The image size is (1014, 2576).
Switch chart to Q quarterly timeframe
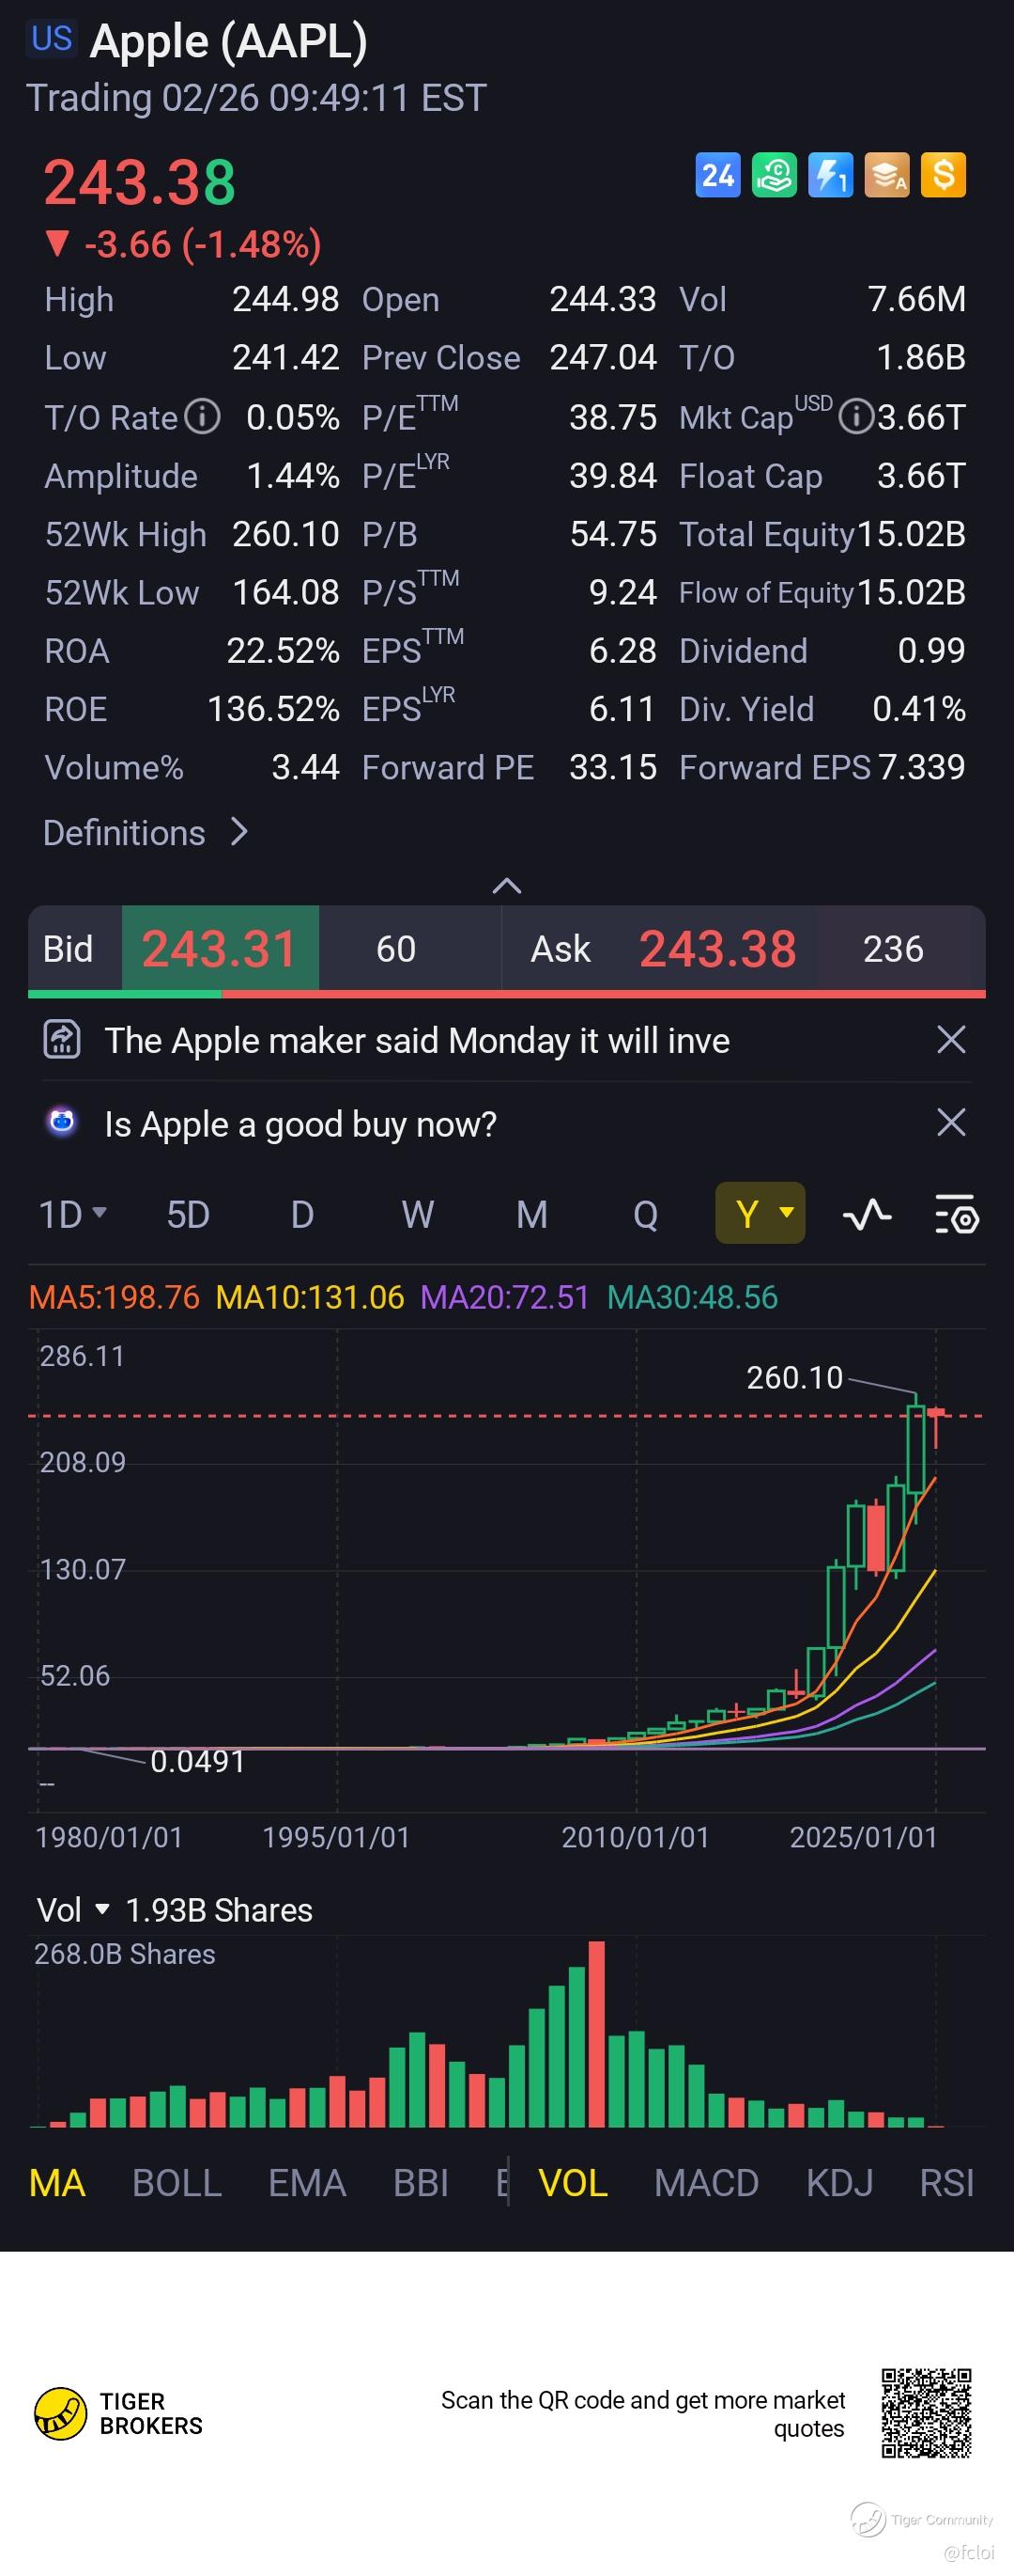(645, 1215)
